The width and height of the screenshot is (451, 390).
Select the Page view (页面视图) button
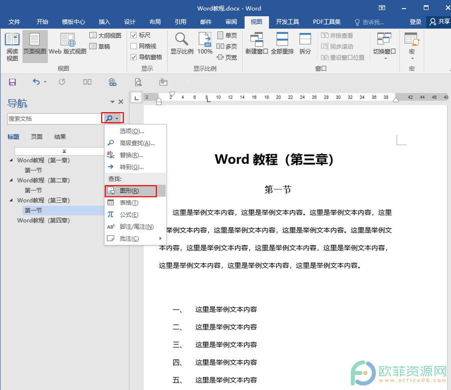35,47
